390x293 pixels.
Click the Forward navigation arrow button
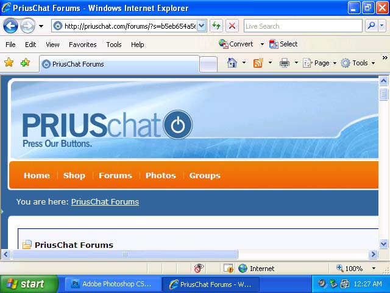(x=27, y=26)
